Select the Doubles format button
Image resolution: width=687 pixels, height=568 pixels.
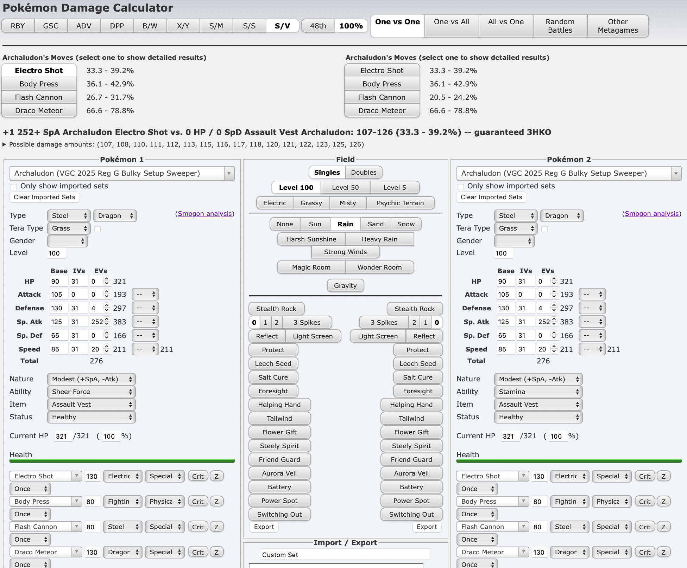coord(364,173)
